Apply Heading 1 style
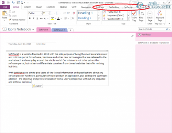Screen dimensions: 172x133 85,13
